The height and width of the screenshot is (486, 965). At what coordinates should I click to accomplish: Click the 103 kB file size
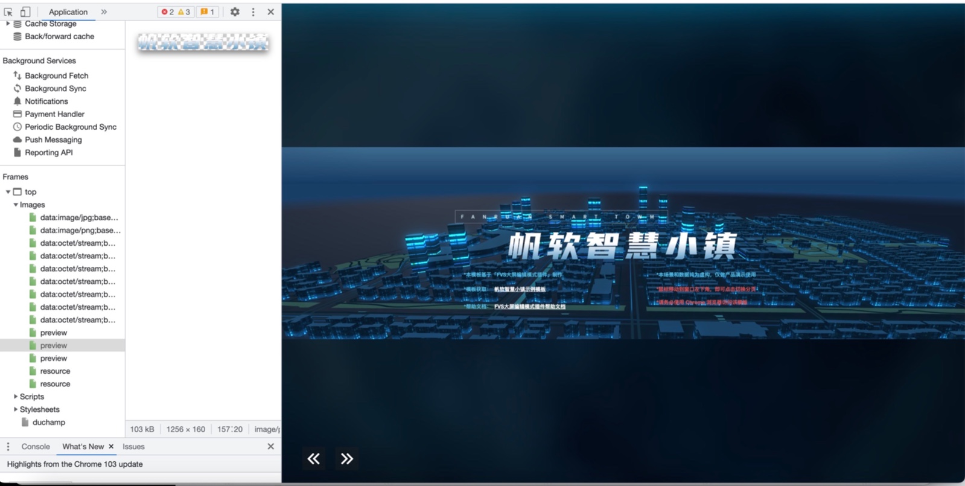click(142, 429)
